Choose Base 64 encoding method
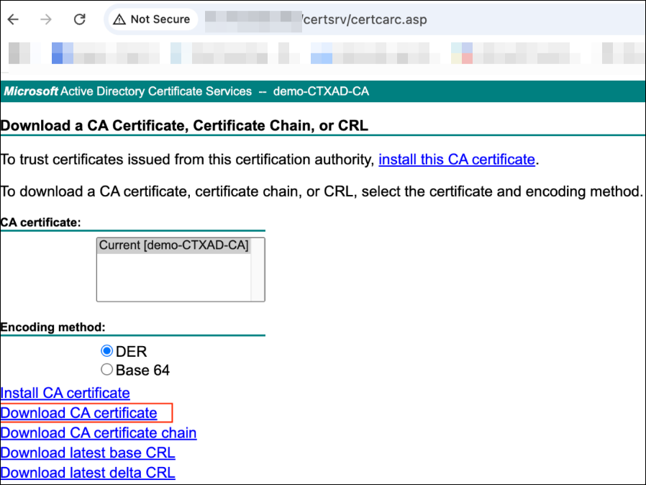This screenshot has width=646, height=485. (107, 370)
